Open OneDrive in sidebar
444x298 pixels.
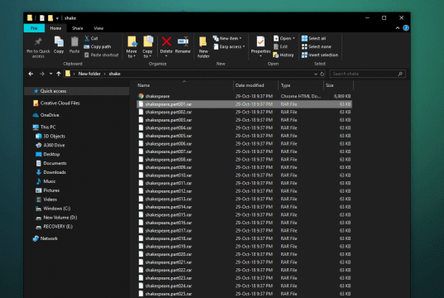click(x=45, y=115)
